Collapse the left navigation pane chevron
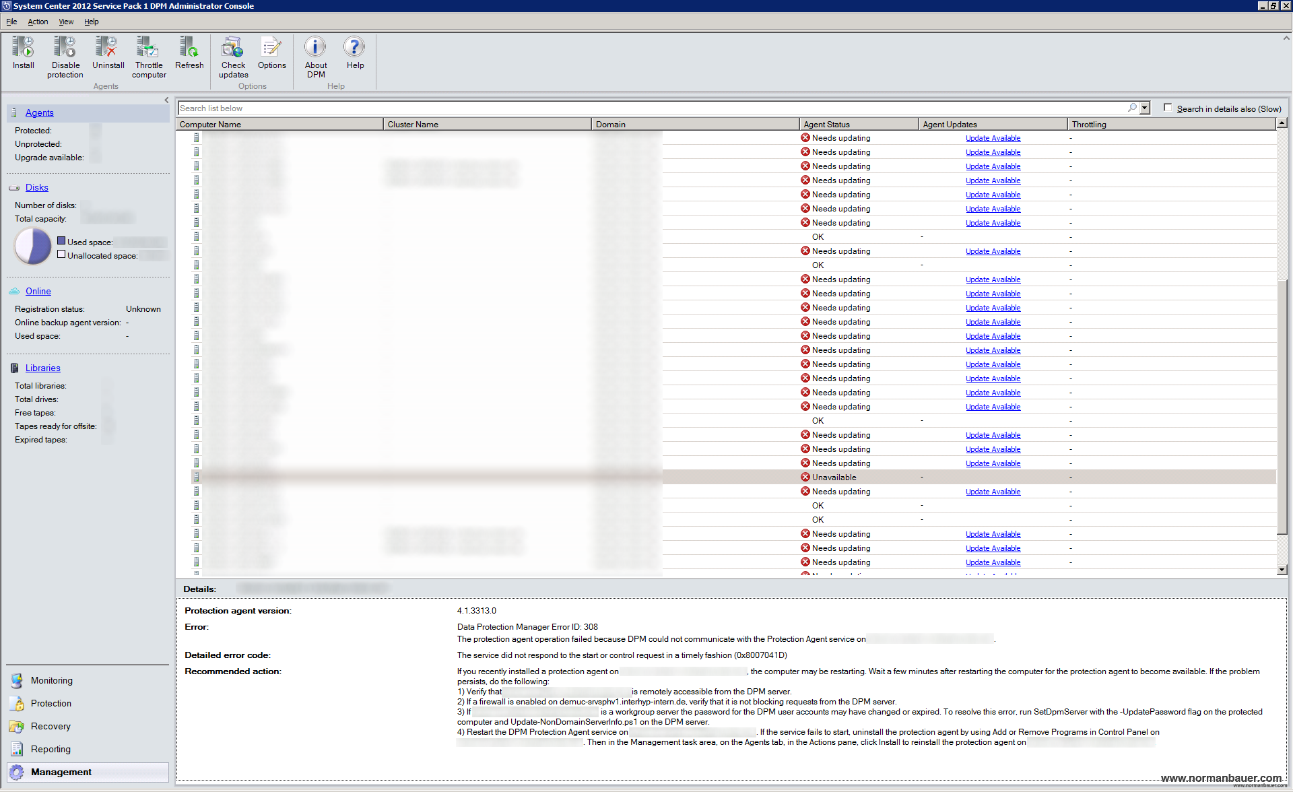This screenshot has width=1293, height=792. [x=166, y=100]
